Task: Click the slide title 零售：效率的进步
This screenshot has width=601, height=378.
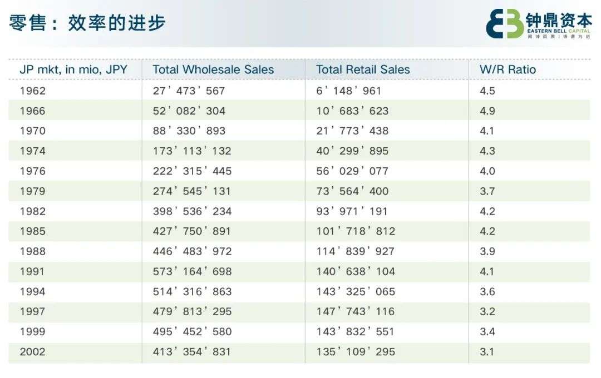Action: 87,23
